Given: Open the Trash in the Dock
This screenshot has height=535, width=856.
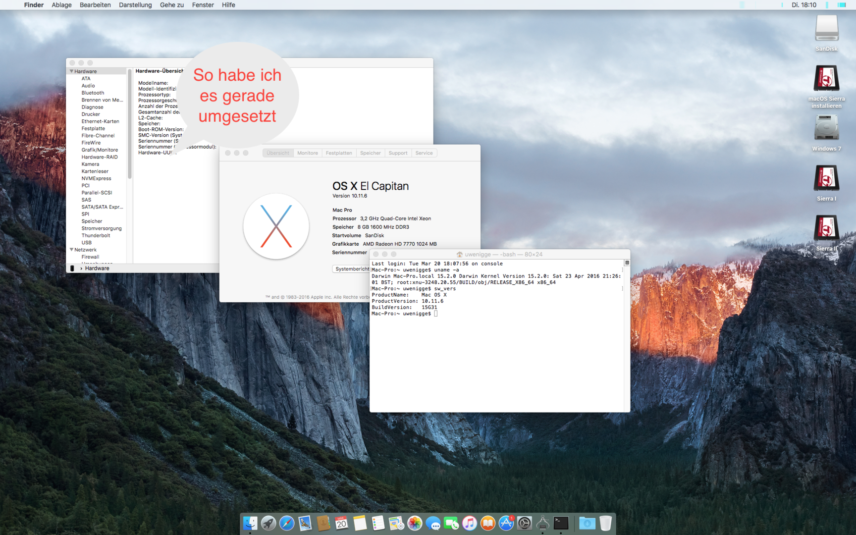Looking at the screenshot, I should point(605,523).
